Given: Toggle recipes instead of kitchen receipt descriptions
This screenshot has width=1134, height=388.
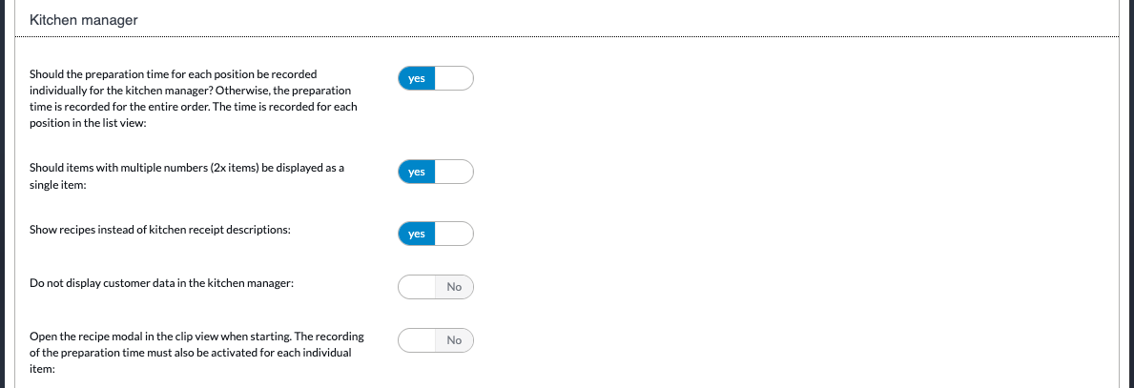Looking at the screenshot, I should pos(435,234).
